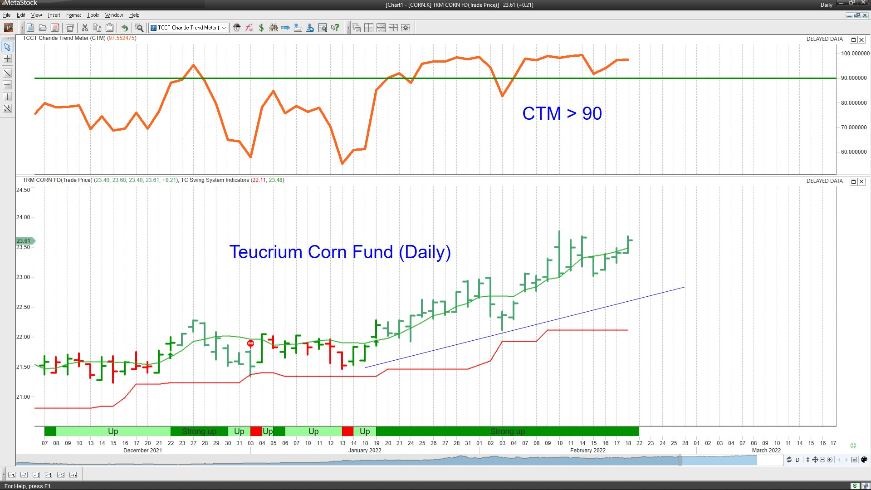Open the File menu

click(x=7, y=15)
